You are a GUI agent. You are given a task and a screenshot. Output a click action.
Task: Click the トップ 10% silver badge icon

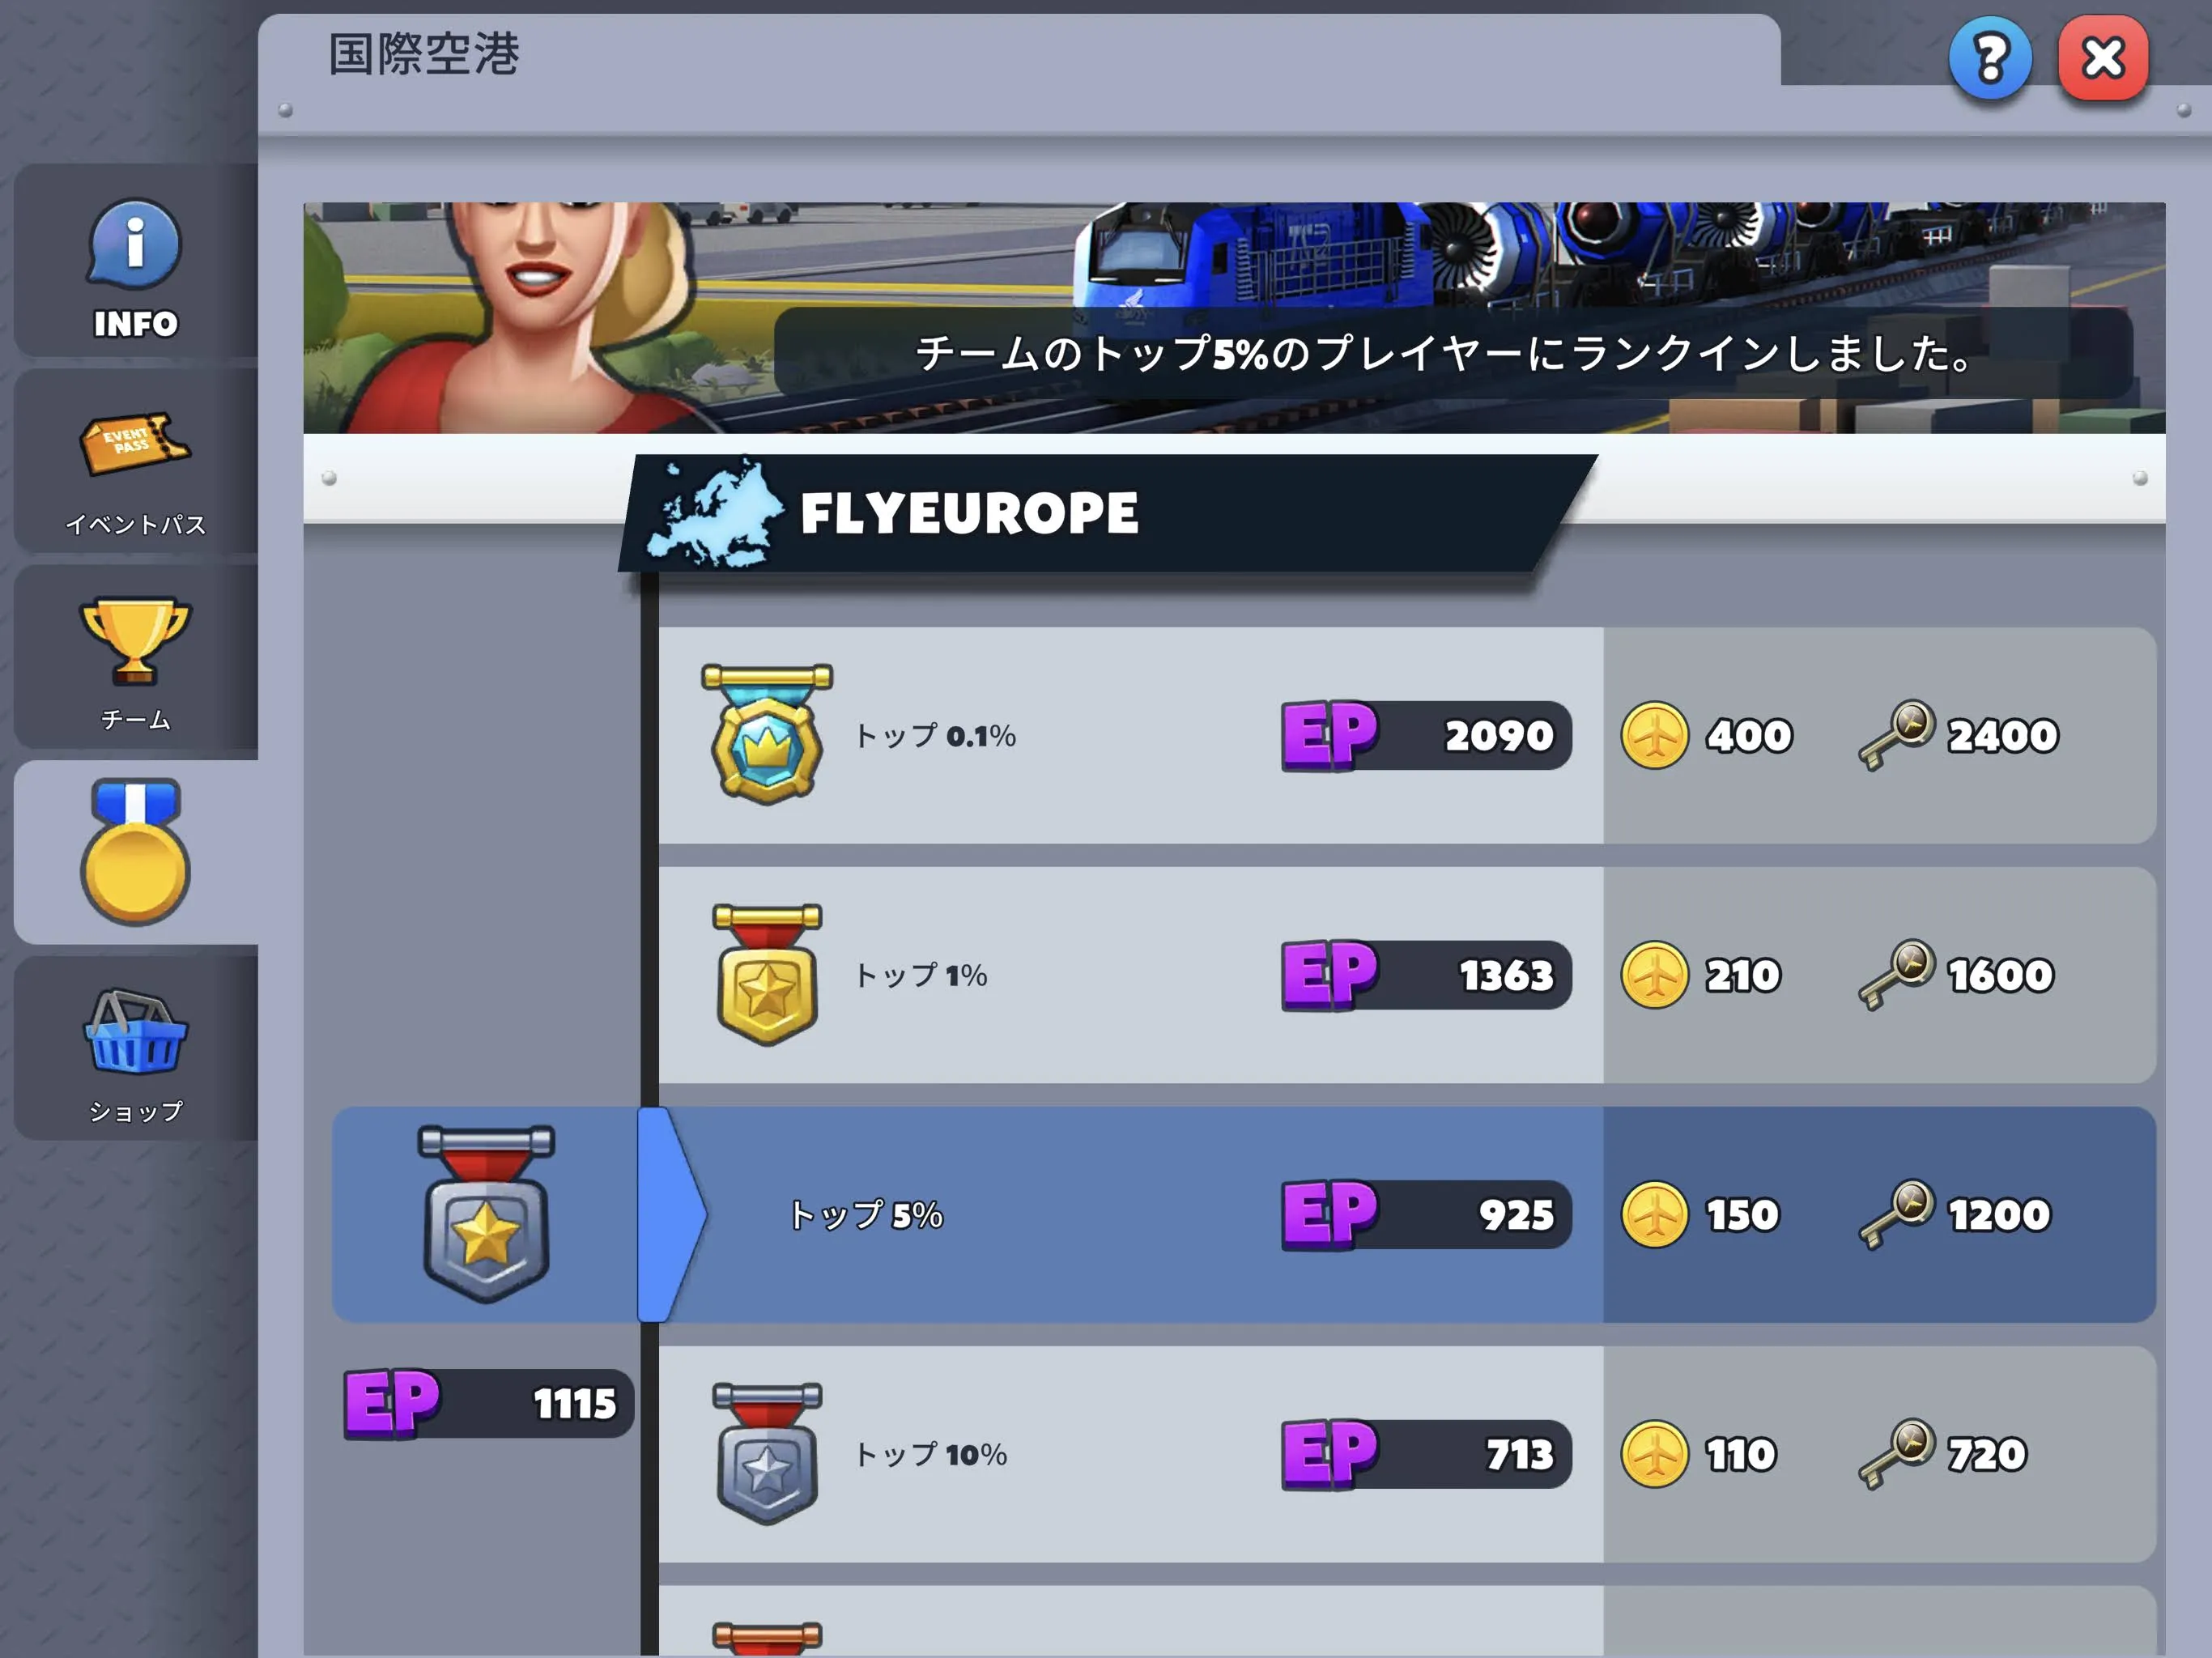[x=767, y=1453]
